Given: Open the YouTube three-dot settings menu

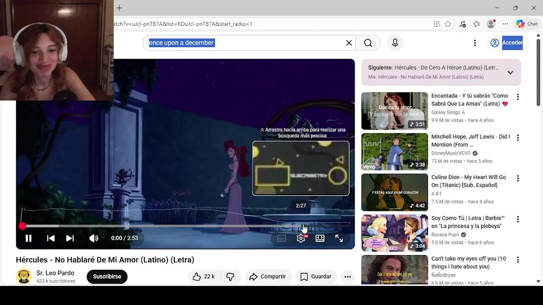Looking at the screenshot, I should (475, 43).
